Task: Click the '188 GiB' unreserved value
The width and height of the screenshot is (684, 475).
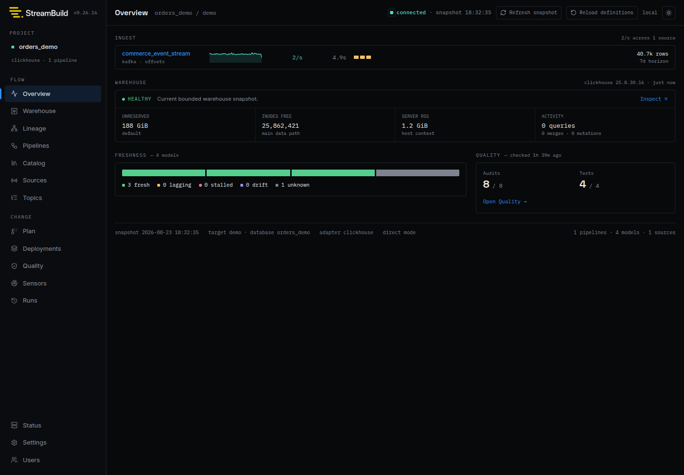Action: click(135, 126)
